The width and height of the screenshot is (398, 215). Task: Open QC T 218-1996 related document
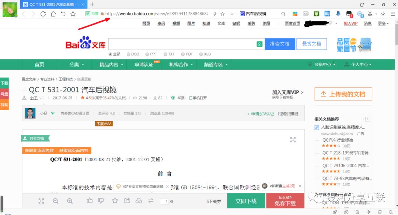[x=347, y=153]
